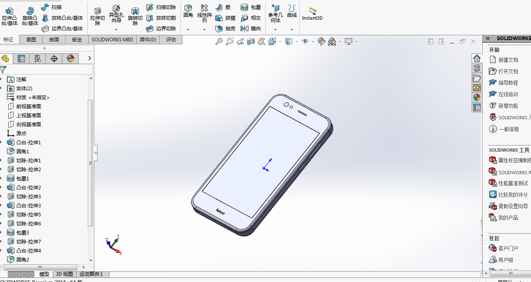Open the 异型孔向导 hole wizard
This screenshot has width=531, height=282.
[x=116, y=14]
